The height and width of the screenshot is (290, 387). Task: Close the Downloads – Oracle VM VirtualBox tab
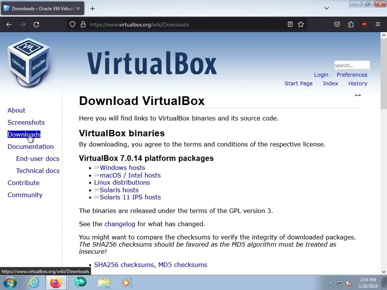point(78,8)
